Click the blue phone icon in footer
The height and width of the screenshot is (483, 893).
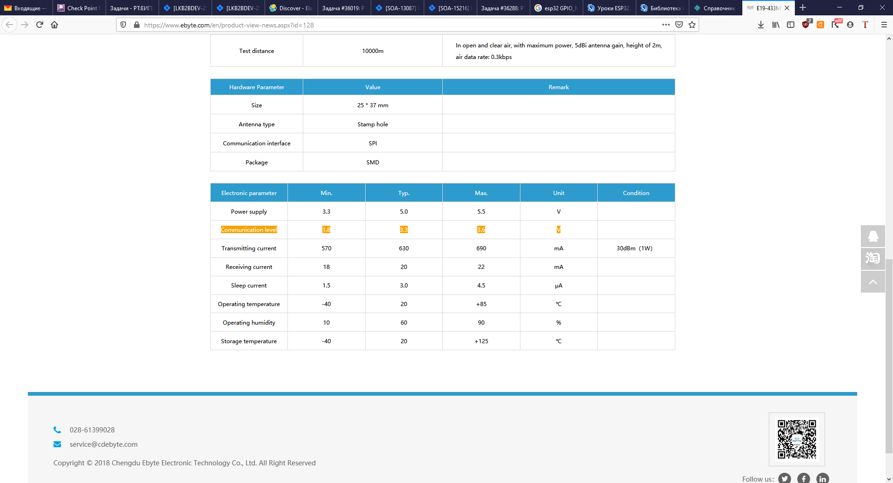(x=57, y=430)
